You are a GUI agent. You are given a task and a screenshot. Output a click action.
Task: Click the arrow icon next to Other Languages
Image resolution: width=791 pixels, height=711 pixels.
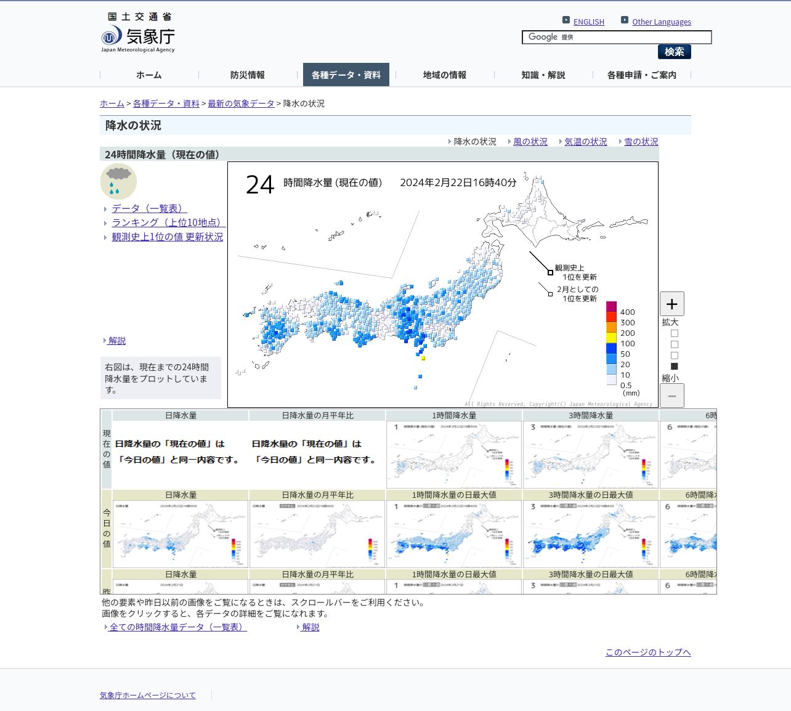coord(625,20)
